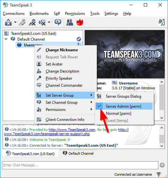Click the connection quality wifi status icon
168x178 pixels.
click(x=159, y=174)
